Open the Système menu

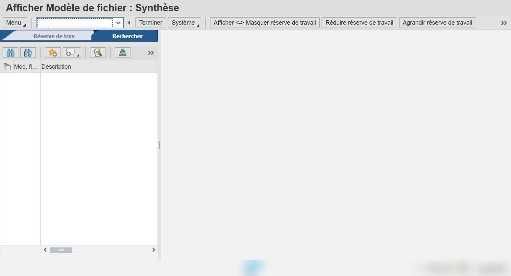click(x=184, y=23)
